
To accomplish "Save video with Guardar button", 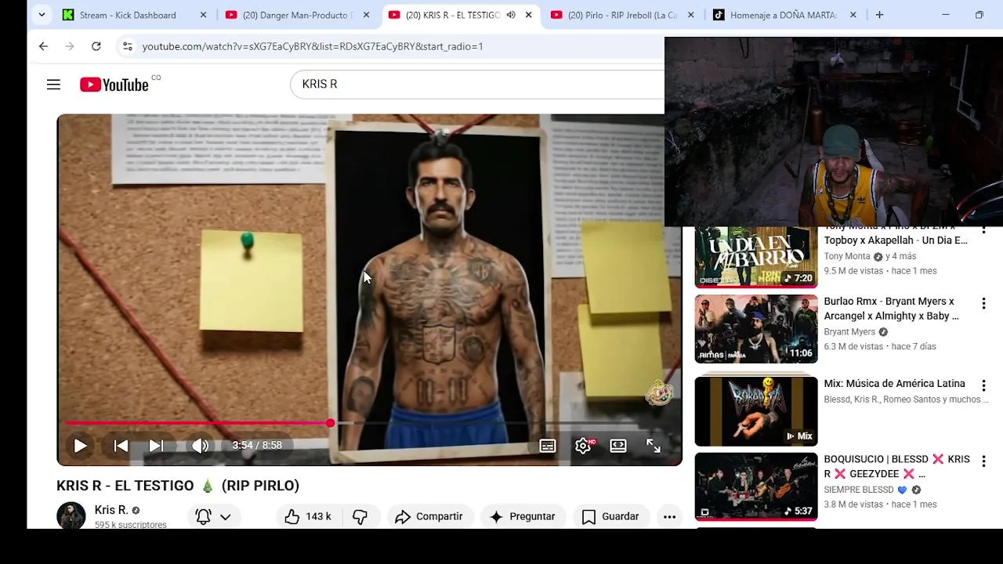I will point(611,516).
